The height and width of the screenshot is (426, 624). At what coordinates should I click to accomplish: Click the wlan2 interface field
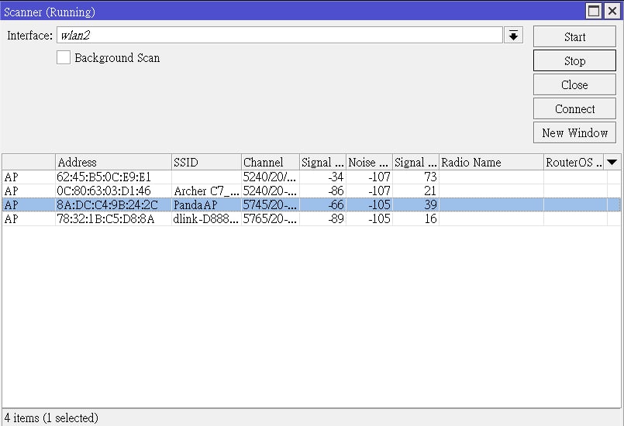(x=279, y=36)
